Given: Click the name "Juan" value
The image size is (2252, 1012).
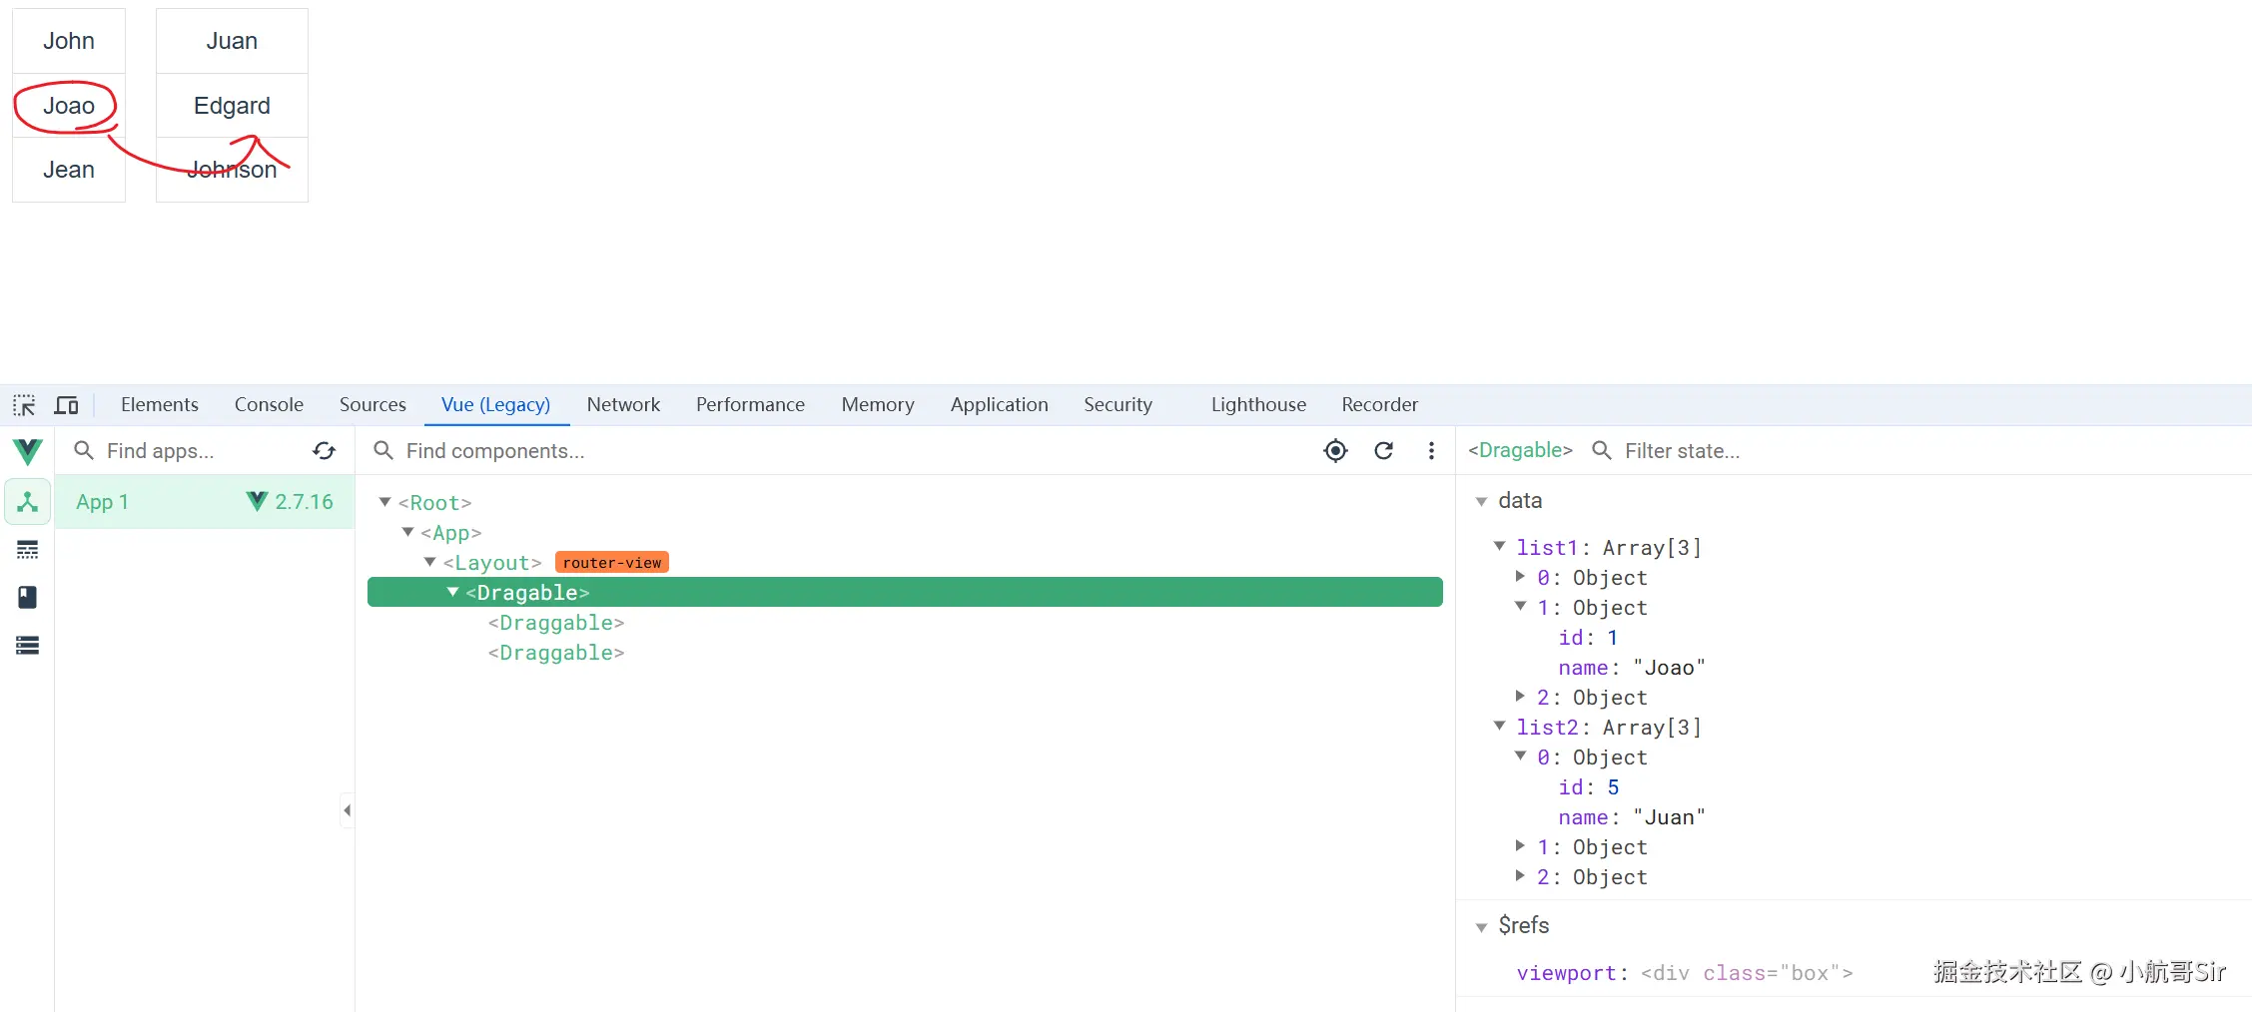Looking at the screenshot, I should pyautogui.click(x=1669, y=817).
